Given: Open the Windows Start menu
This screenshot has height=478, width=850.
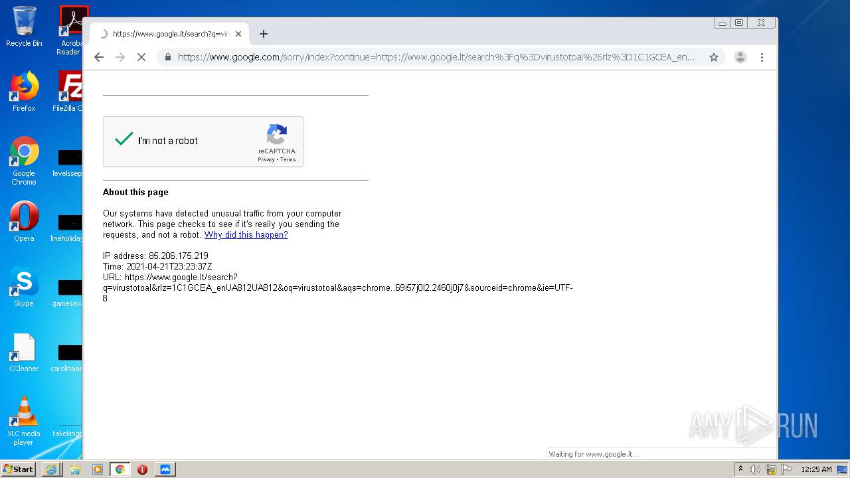Looking at the screenshot, I should (19, 469).
